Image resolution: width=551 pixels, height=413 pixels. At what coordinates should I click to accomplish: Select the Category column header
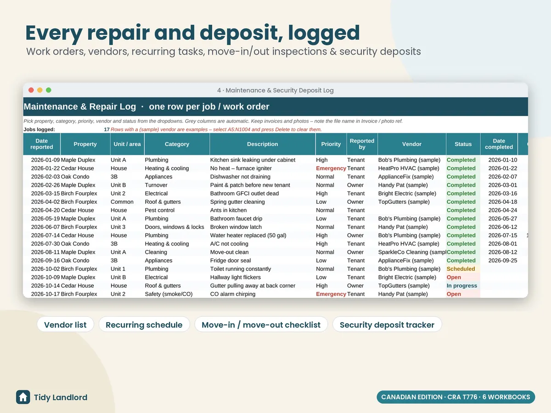point(177,144)
